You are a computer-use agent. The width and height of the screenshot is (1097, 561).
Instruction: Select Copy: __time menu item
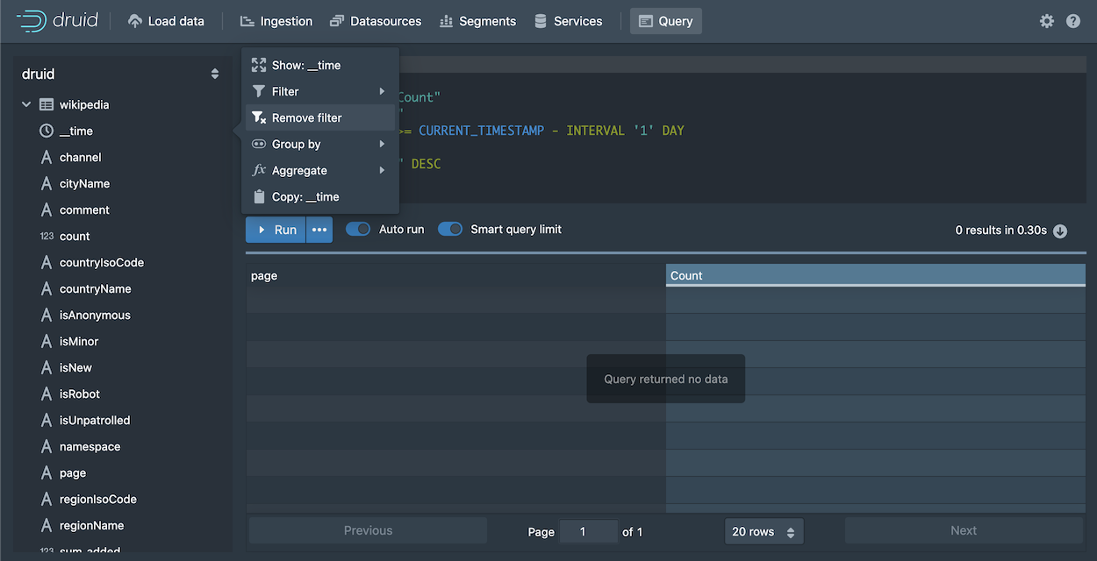coord(320,196)
